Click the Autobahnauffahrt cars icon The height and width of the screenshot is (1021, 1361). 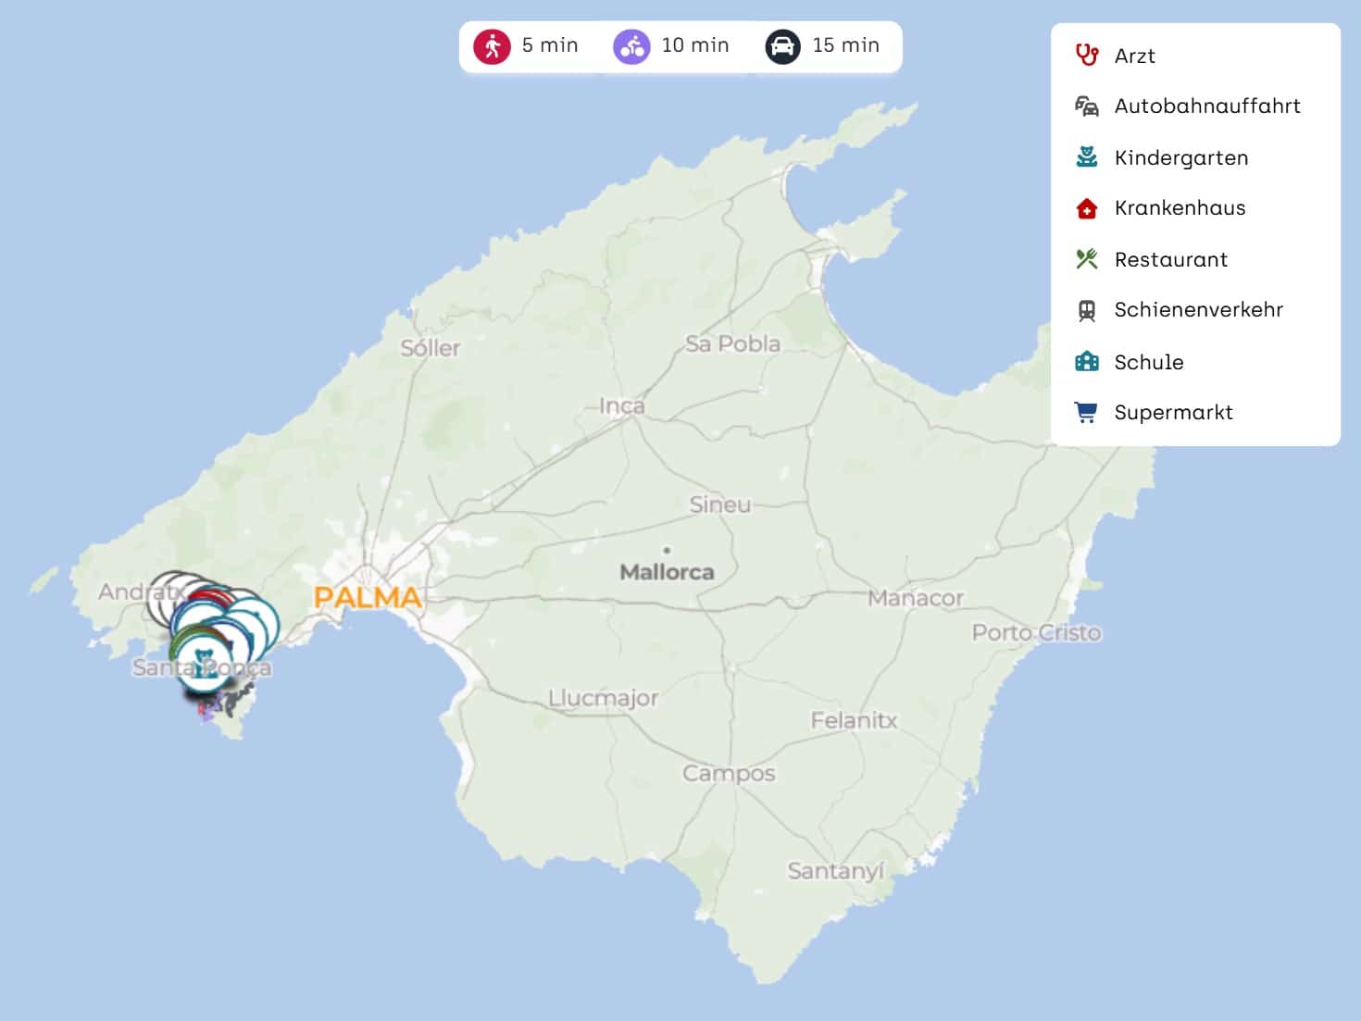coord(1086,106)
